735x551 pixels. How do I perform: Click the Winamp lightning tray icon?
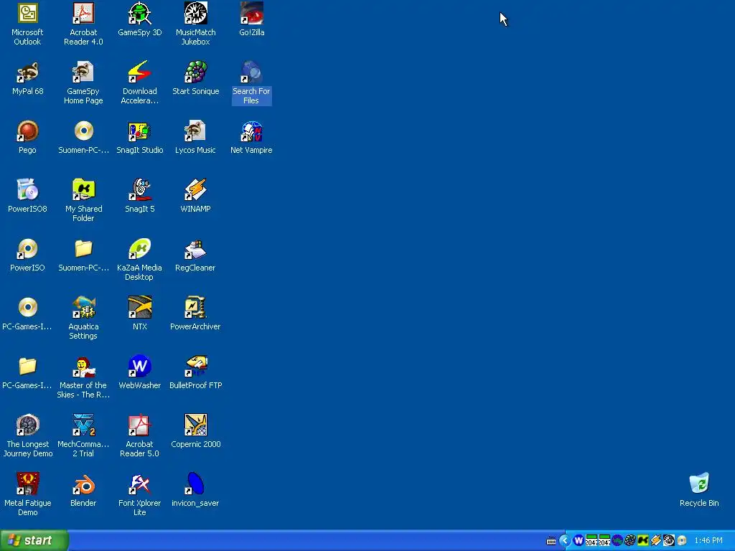656,541
